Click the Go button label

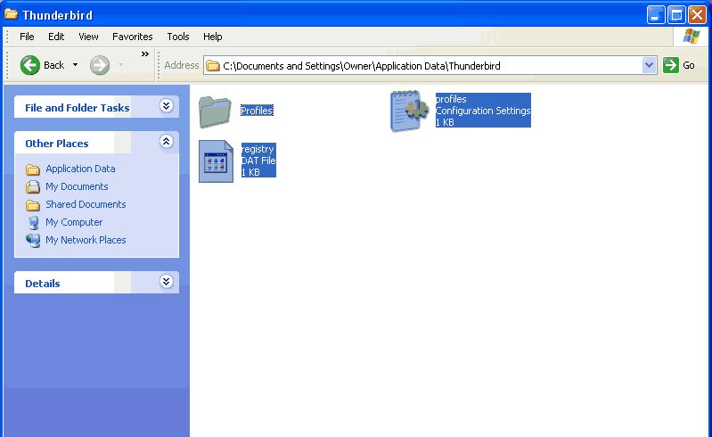point(689,65)
